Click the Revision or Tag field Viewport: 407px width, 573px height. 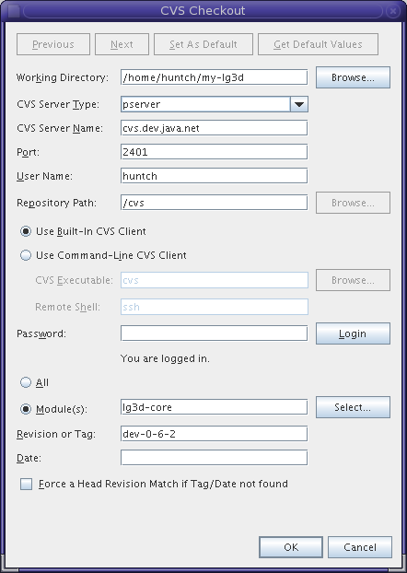coord(215,434)
